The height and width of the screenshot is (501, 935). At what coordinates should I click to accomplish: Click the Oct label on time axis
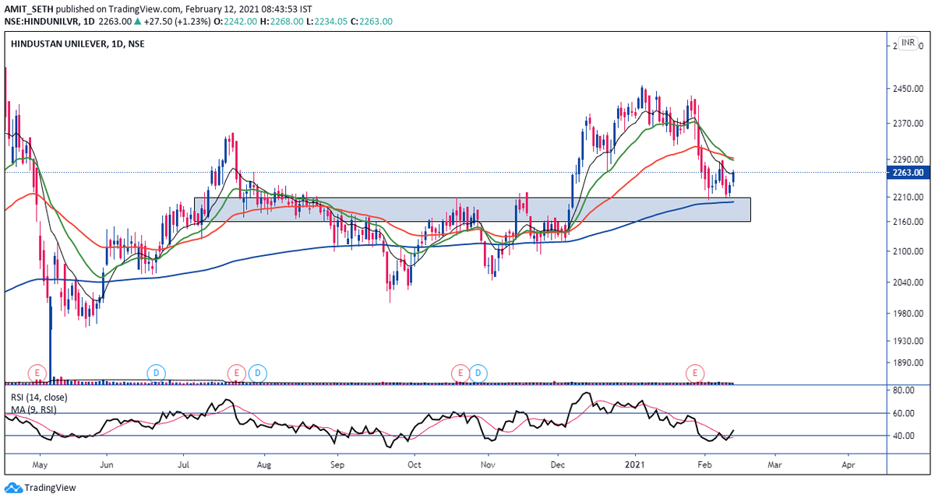coord(414,464)
